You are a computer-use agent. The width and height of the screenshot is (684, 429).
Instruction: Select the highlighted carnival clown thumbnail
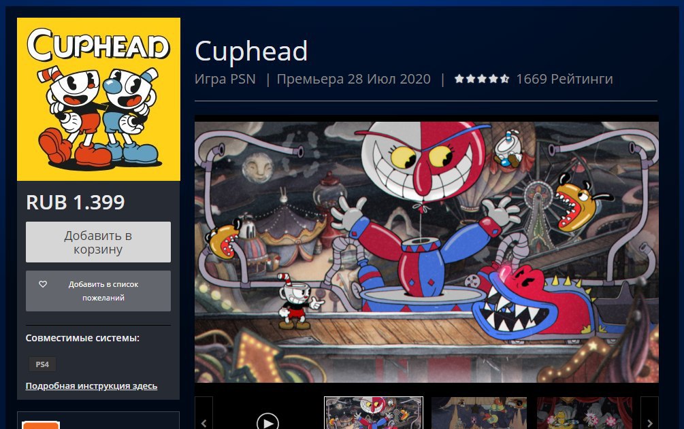point(374,413)
